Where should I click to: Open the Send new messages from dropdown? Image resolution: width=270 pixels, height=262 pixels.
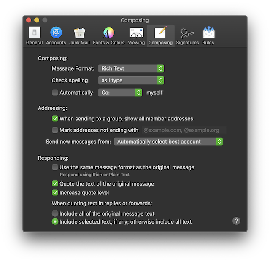click(168, 142)
